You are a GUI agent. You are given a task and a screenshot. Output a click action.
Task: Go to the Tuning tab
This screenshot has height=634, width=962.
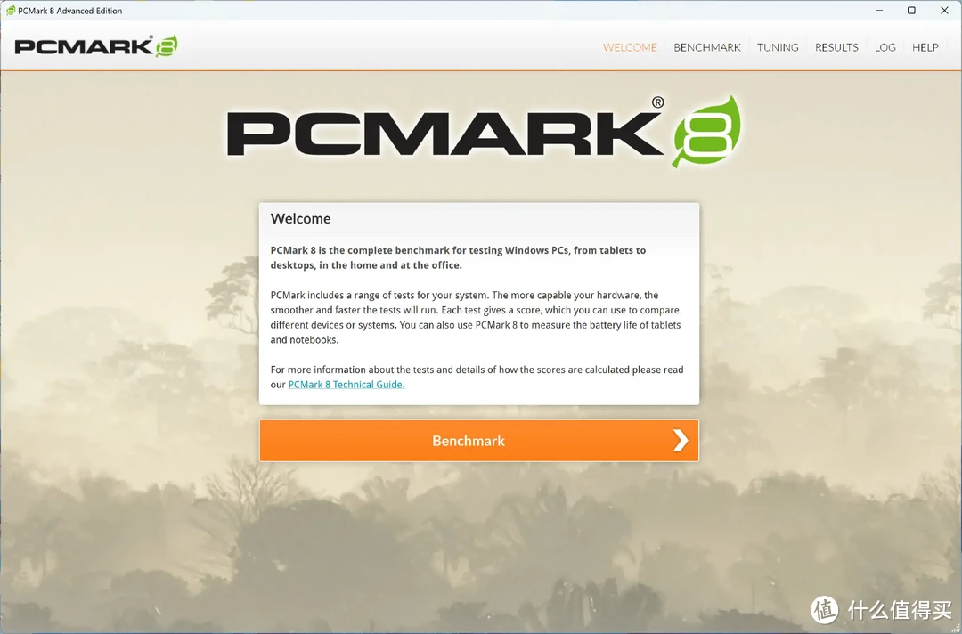tap(778, 47)
